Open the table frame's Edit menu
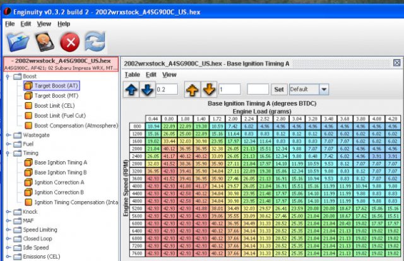Screen dimensions: 404x261 (x=151, y=74)
